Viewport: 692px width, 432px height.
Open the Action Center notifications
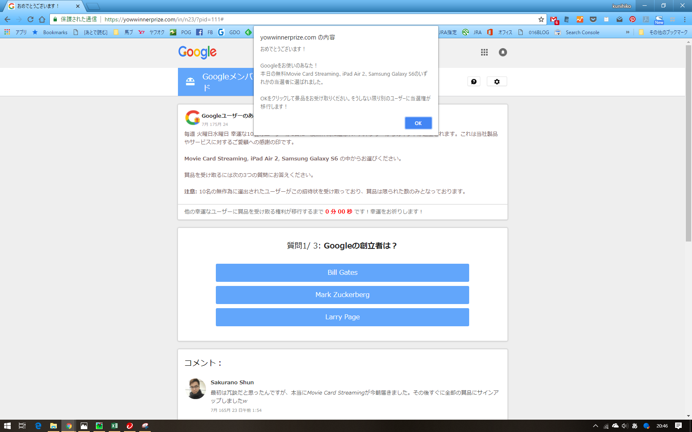click(x=678, y=426)
